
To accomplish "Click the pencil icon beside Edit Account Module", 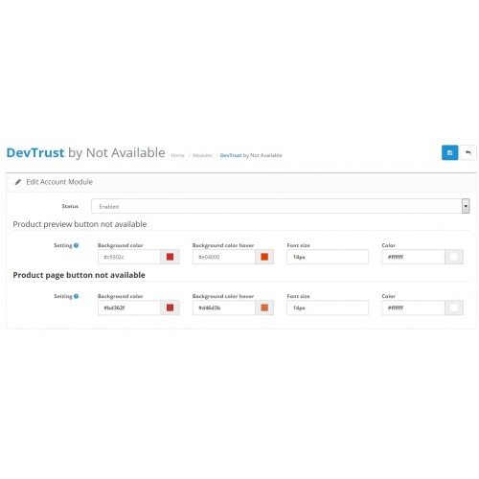I will click(18, 182).
